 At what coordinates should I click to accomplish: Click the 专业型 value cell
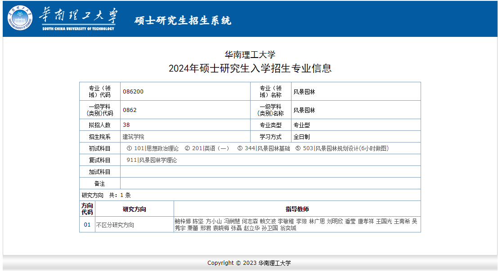(x=356, y=125)
